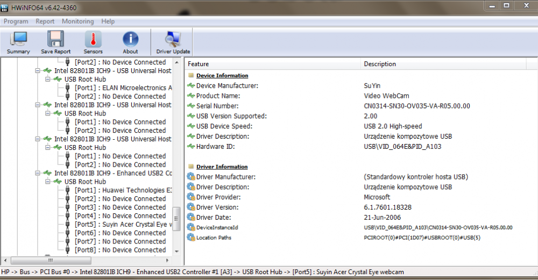Screen dimensions: 538x280
Task: Click Hardware ID value USB\VID_064E&PID_A103
Action: (x=402, y=146)
